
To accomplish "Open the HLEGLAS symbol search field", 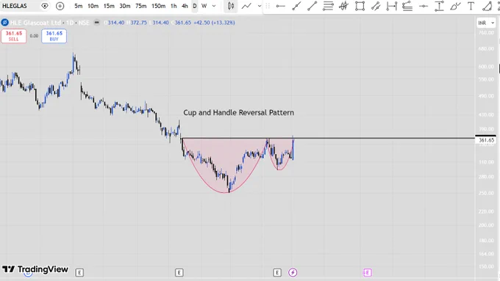I will click(15, 6).
